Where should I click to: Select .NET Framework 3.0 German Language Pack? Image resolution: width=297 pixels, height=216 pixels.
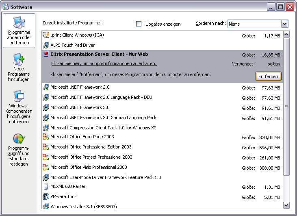(x=162, y=118)
